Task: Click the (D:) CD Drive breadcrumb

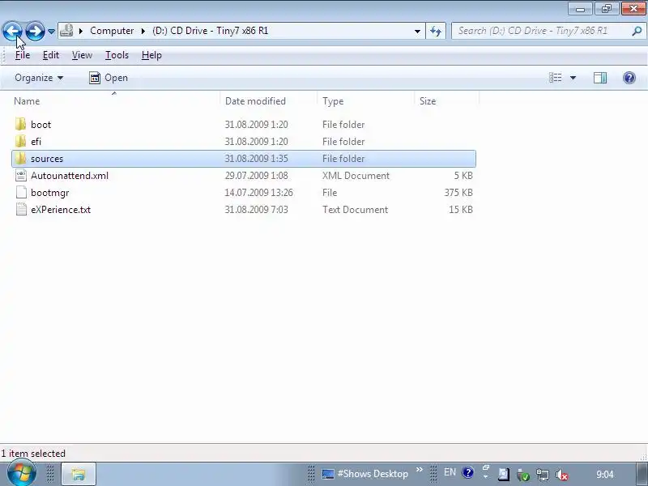Action: [x=210, y=31]
